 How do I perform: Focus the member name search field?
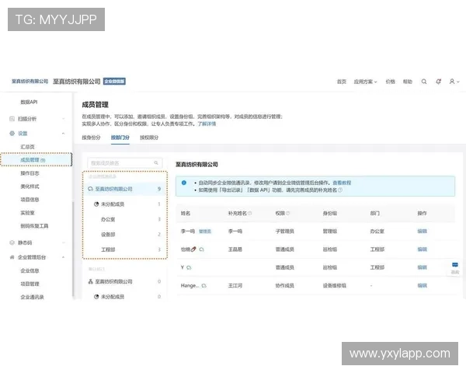(x=125, y=163)
